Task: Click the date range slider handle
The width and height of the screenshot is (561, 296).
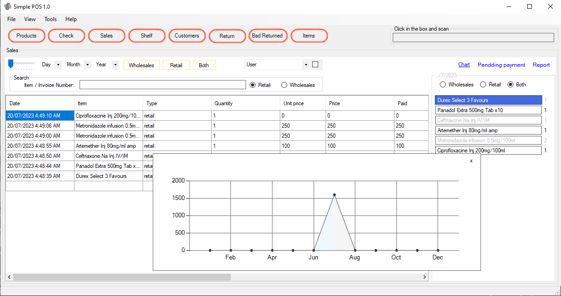Action: [11, 64]
